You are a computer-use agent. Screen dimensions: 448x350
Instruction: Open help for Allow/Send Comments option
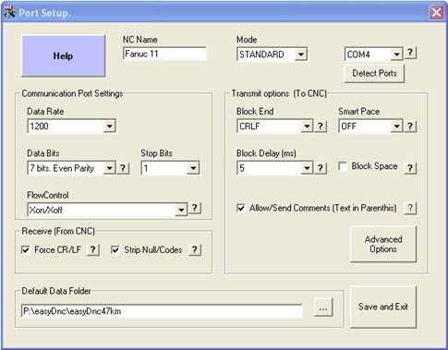410,209
